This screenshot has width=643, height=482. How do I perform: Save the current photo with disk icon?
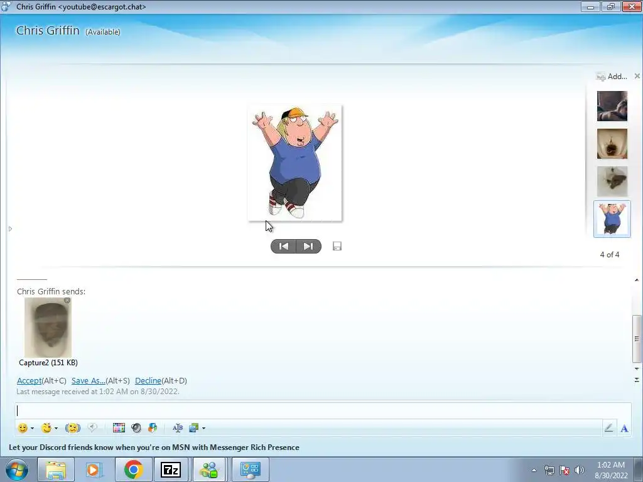(x=337, y=246)
